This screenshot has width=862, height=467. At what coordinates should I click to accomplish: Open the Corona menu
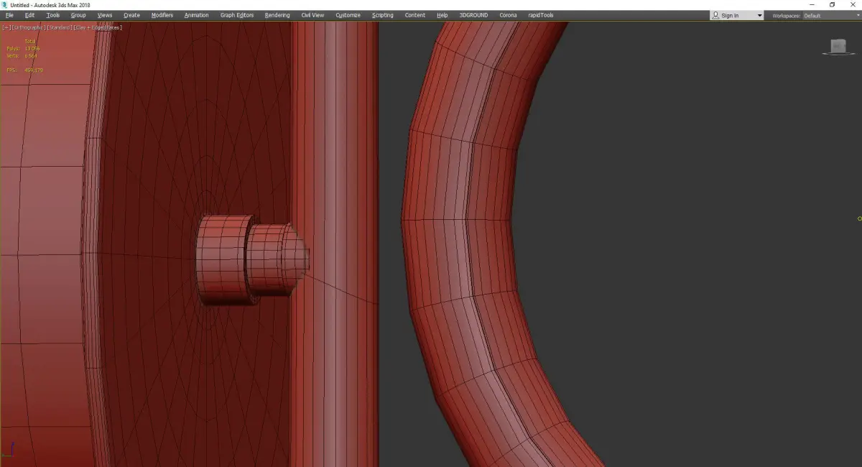tap(508, 15)
